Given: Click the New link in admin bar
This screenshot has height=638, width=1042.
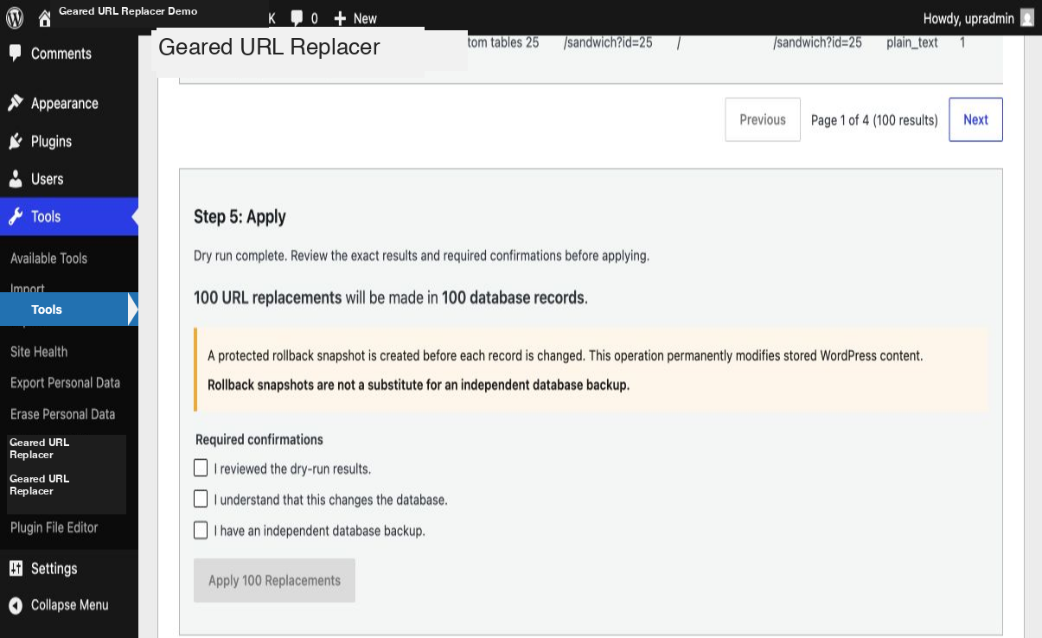Looking at the screenshot, I should coord(365,18).
